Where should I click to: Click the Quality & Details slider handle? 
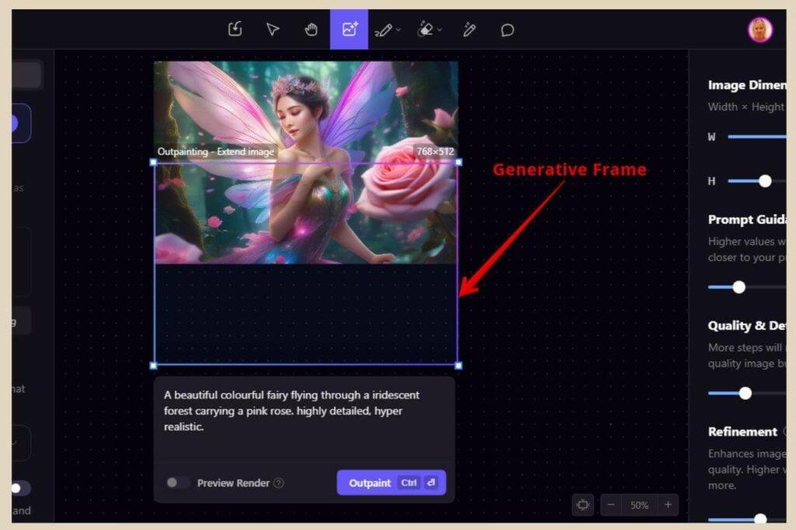click(745, 393)
